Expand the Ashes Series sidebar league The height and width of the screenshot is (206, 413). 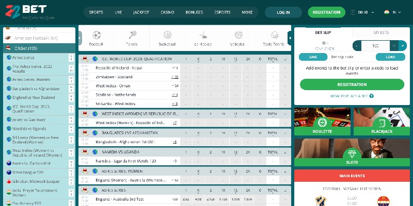click(71, 58)
